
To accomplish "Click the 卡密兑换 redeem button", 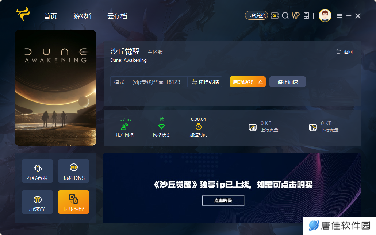I will (256, 16).
